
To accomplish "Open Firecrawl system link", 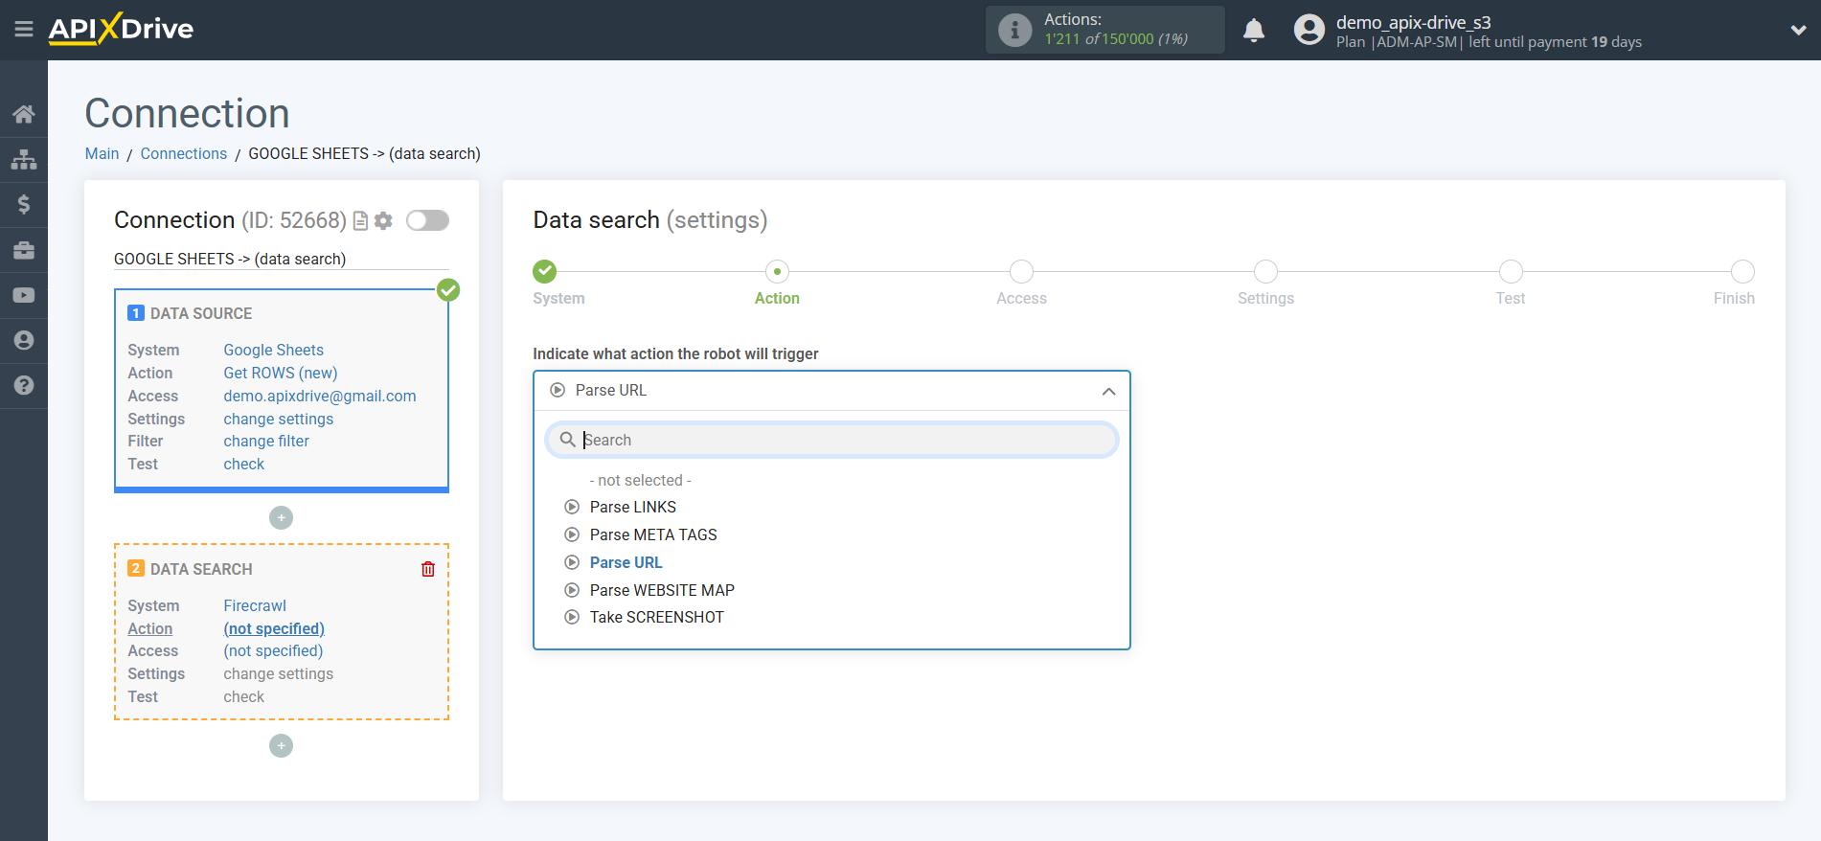I will tap(255, 605).
